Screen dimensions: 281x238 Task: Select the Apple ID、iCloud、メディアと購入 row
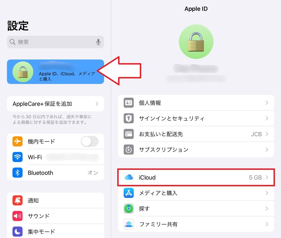point(55,72)
